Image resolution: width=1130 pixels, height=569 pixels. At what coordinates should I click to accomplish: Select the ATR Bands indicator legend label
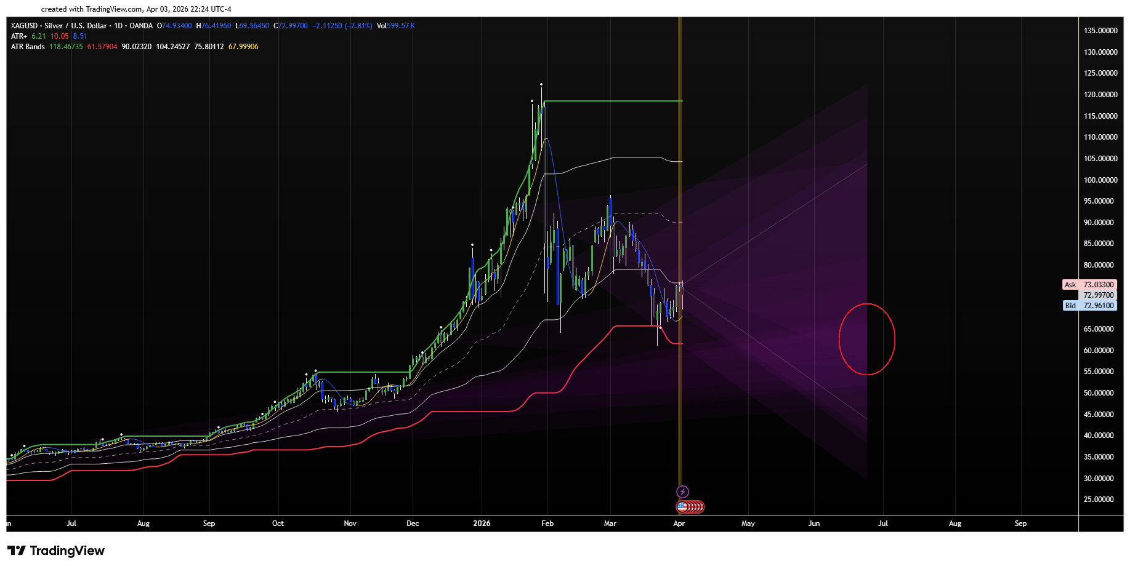point(28,47)
